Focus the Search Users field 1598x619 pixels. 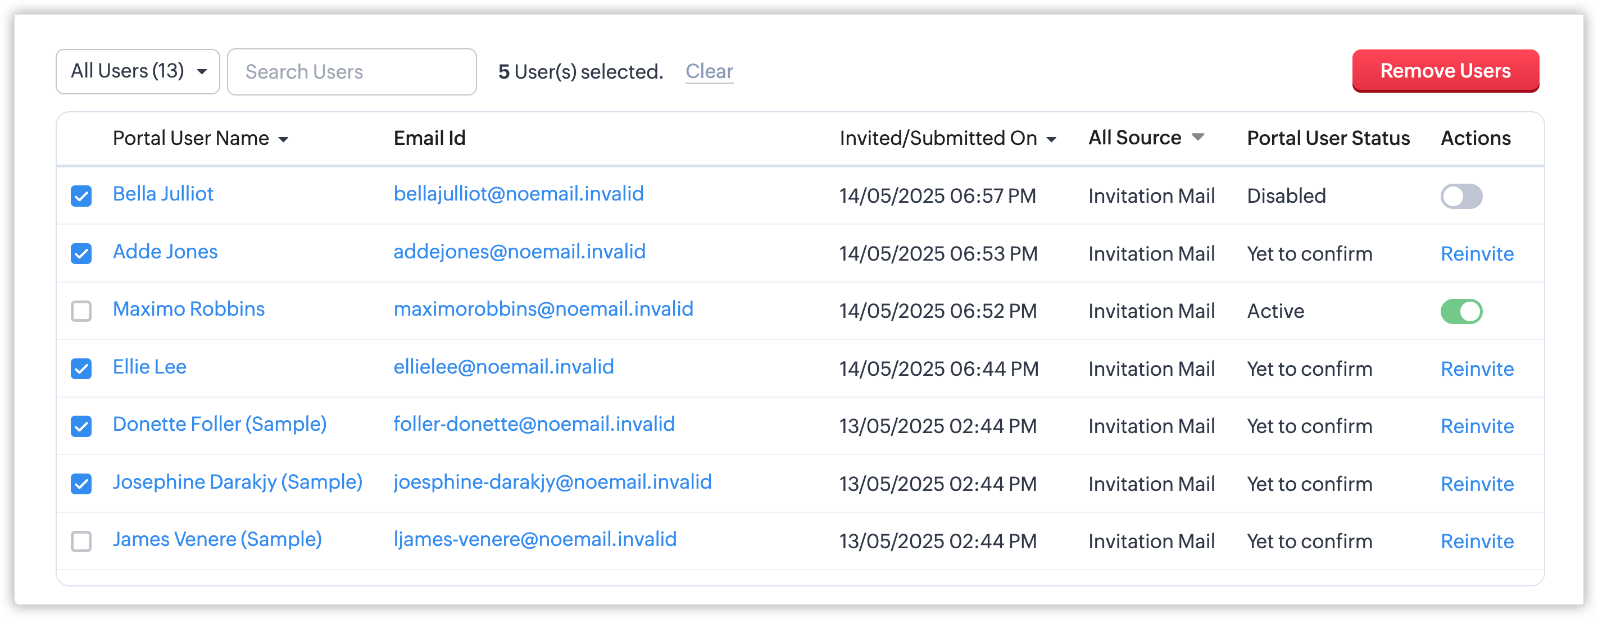352,72
